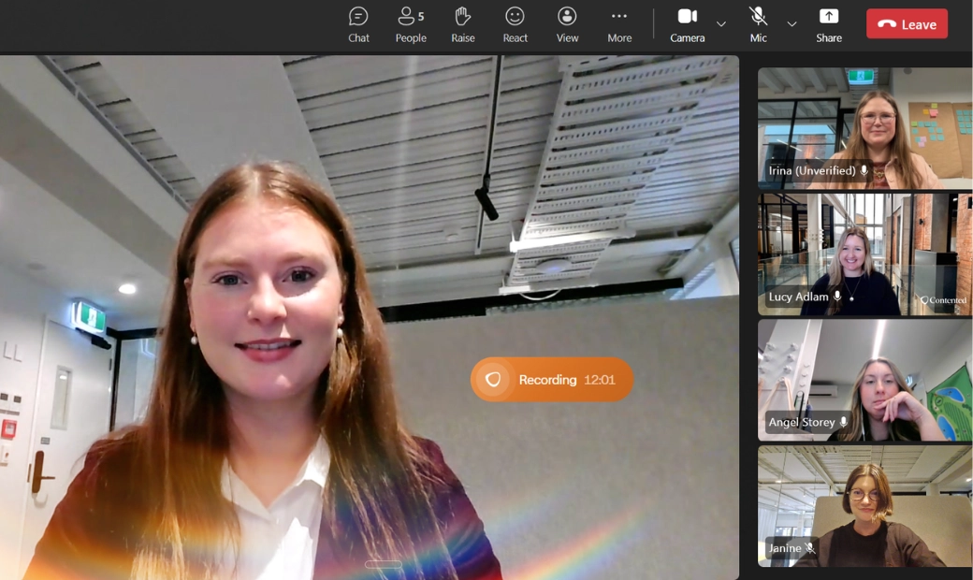Expand the Camera options chevron
Viewport: 973px width, 580px height.
721,24
